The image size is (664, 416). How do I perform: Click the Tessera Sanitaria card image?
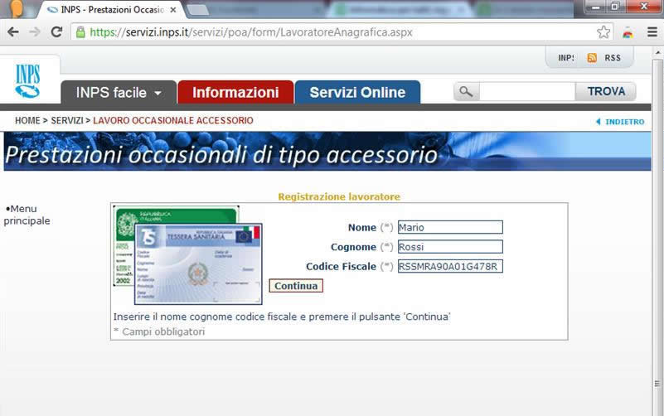tap(197, 264)
